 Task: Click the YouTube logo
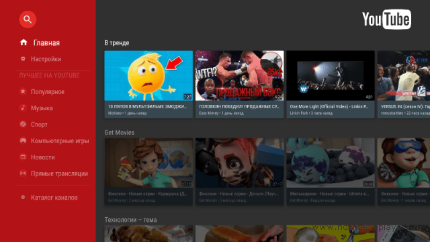[386, 19]
